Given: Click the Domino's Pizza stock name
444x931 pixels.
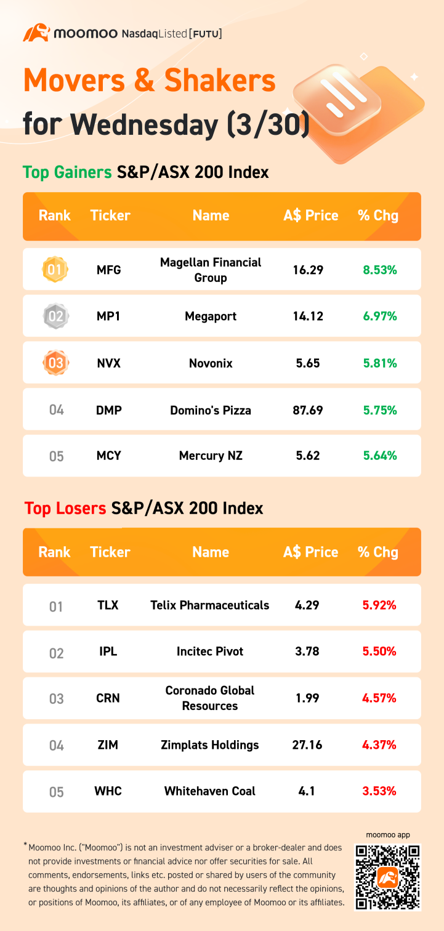Looking at the screenshot, I should pyautogui.click(x=211, y=410).
